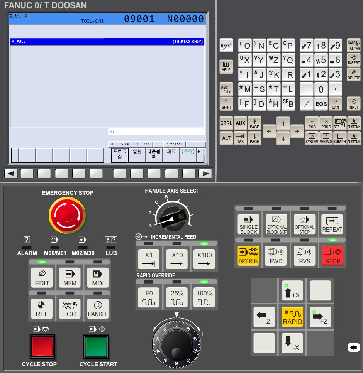
Task: Click the SHIFT key
Action: 226,104
